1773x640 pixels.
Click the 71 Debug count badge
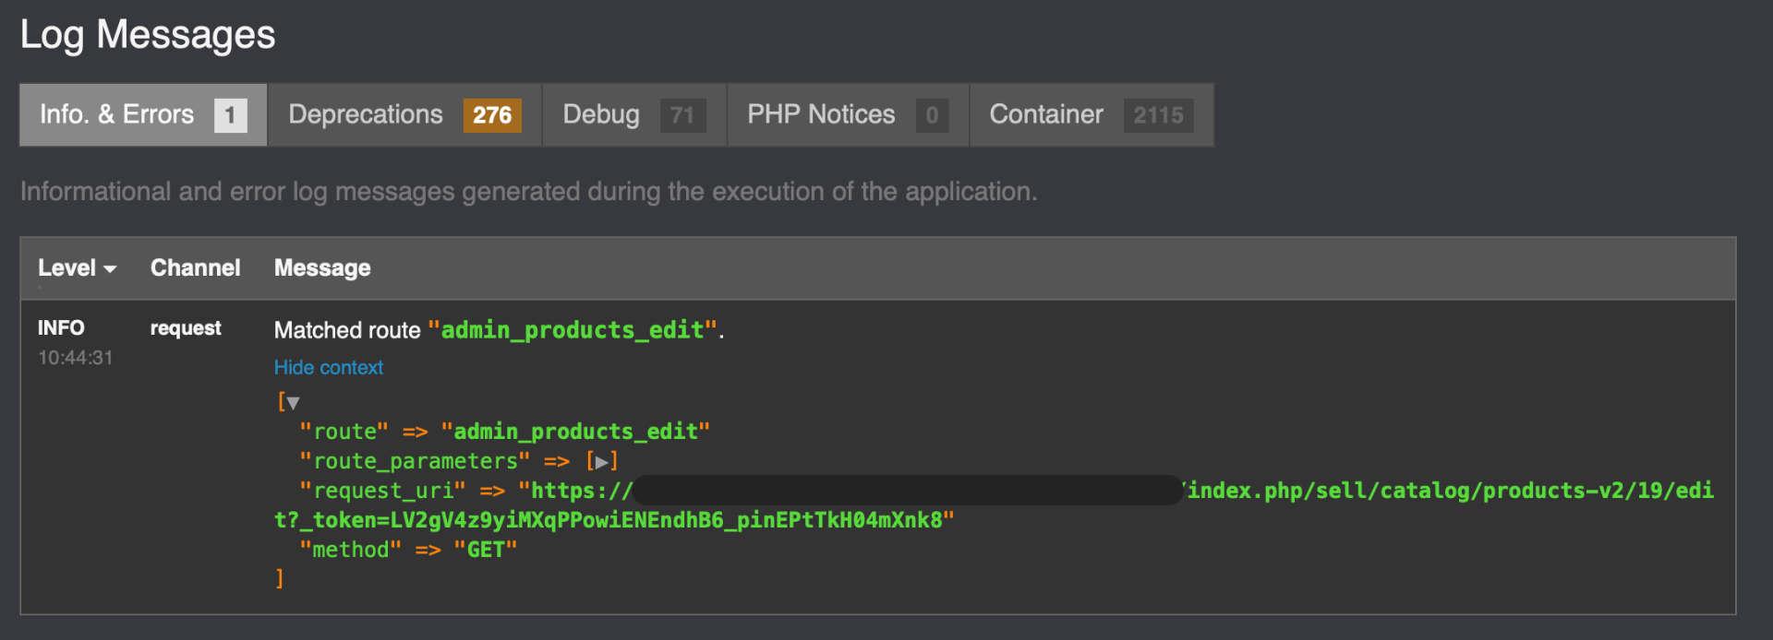tap(682, 115)
